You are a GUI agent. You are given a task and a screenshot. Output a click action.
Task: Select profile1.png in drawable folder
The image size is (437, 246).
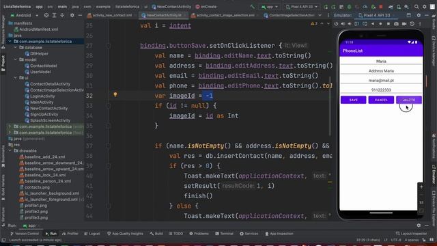tap(33, 205)
